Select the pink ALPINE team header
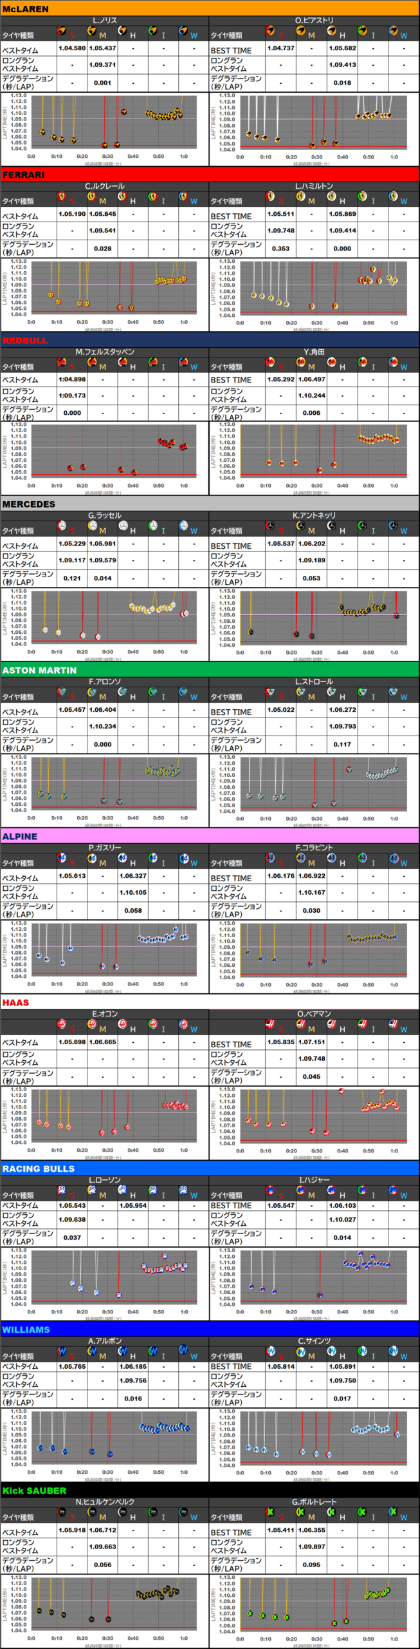This screenshot has width=420, height=1649. [210, 837]
